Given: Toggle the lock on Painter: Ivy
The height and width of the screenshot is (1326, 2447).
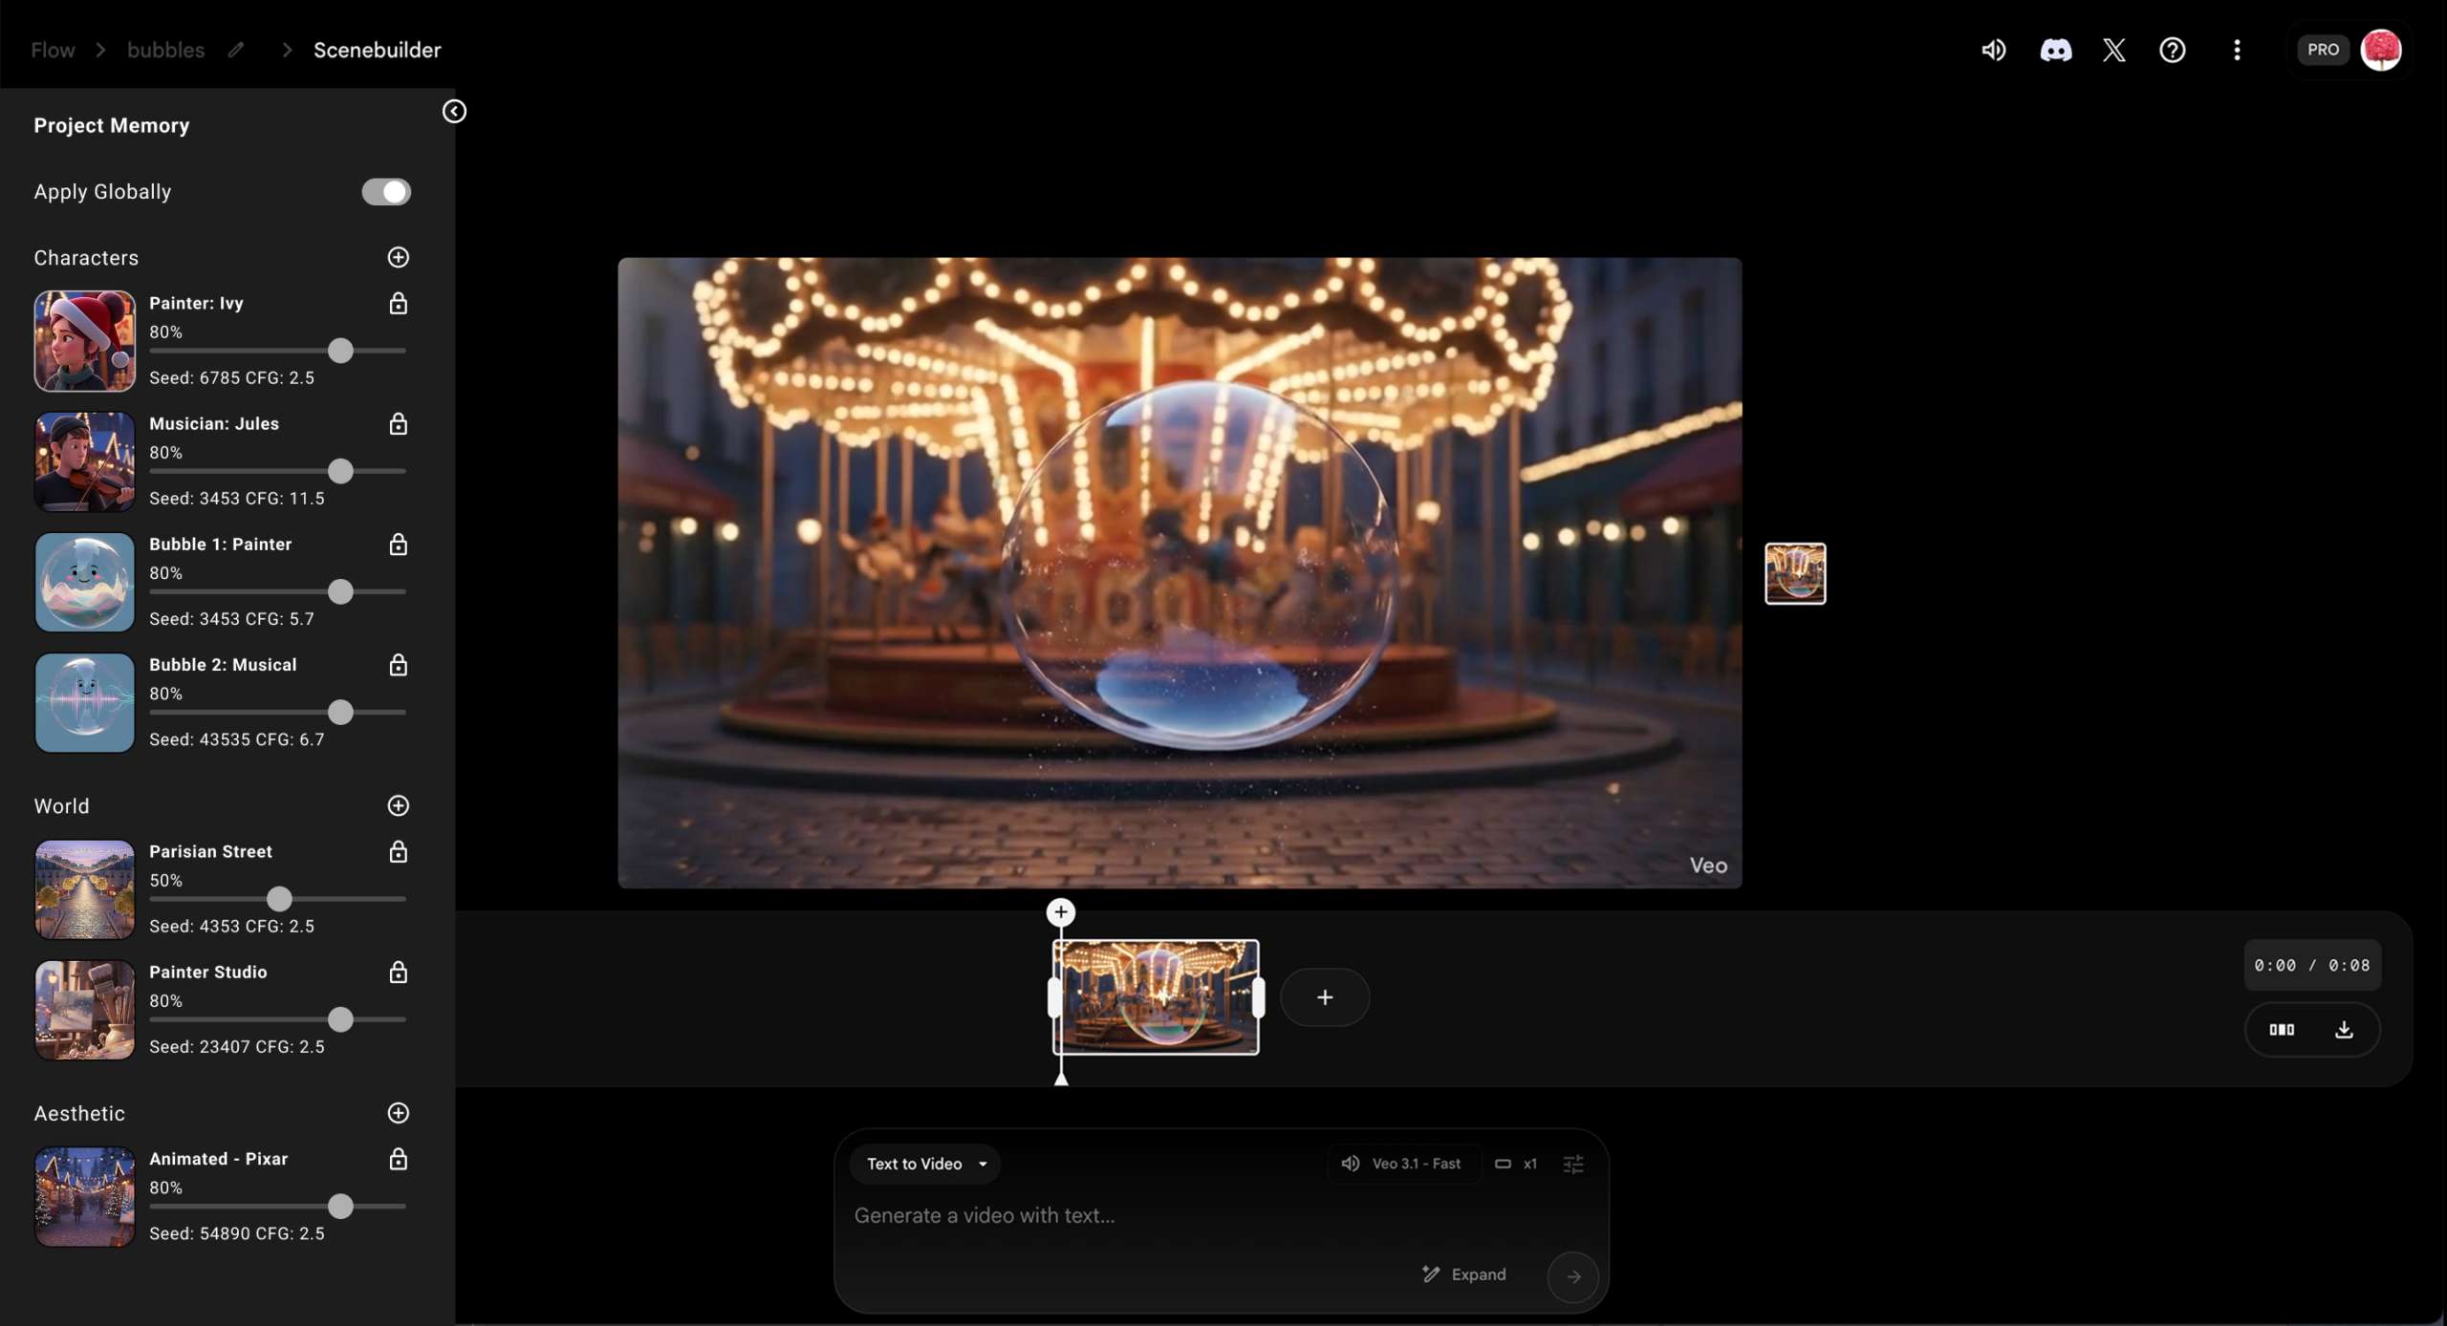Looking at the screenshot, I should tap(399, 304).
